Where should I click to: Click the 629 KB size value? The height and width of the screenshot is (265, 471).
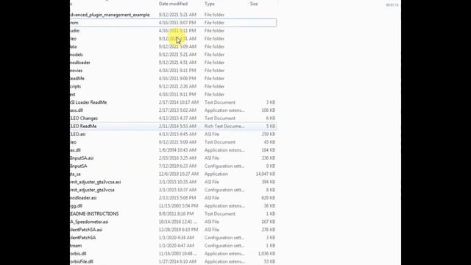[x=268, y=198]
